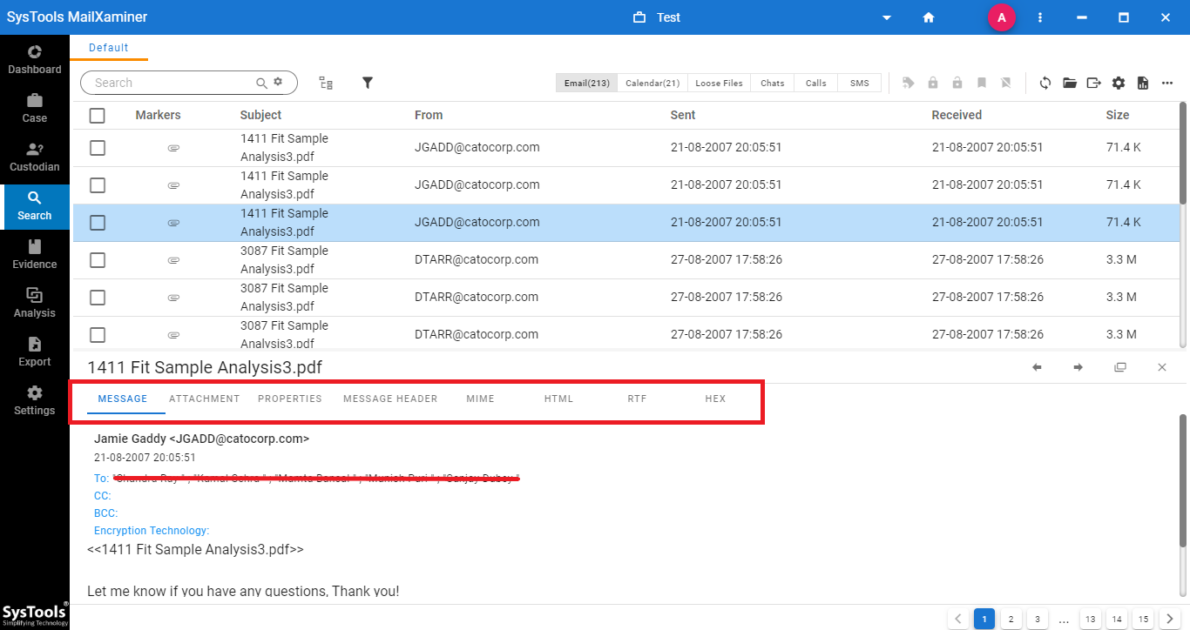1190x630 pixels.
Task: Open the HEX preview tab
Action: 715,399
